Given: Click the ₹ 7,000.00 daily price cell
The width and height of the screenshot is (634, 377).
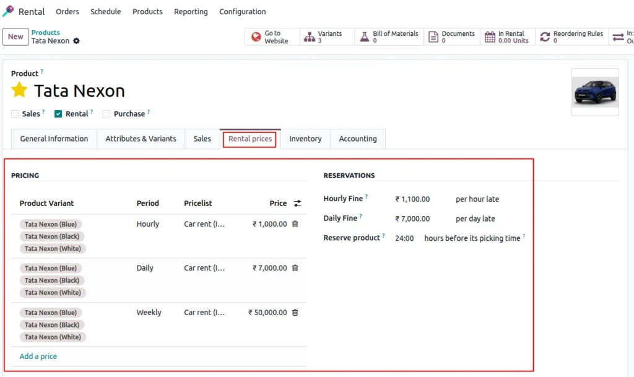Looking at the screenshot, I should click(x=270, y=268).
